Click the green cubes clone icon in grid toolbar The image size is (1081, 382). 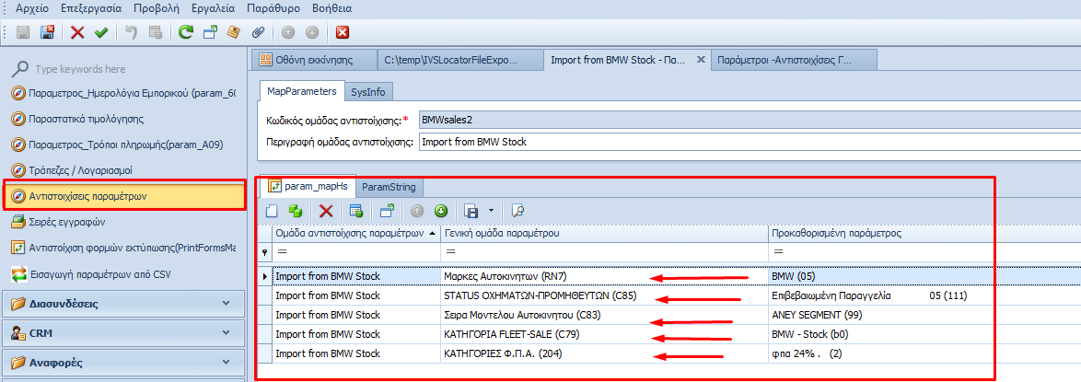click(295, 211)
